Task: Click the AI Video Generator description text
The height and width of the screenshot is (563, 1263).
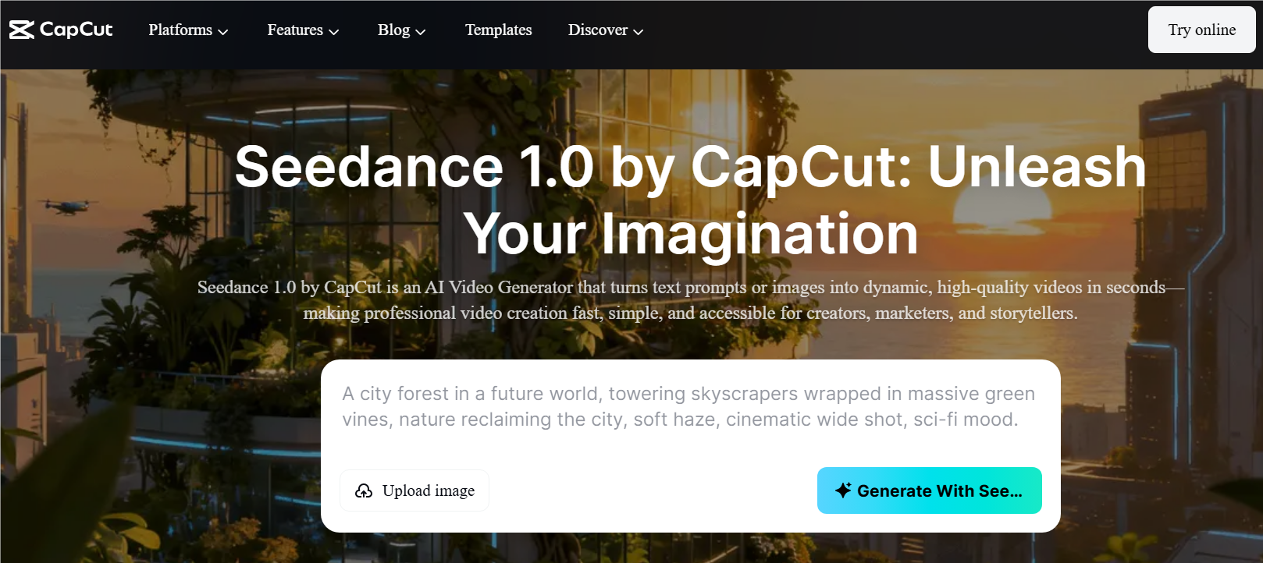Action: pos(690,300)
